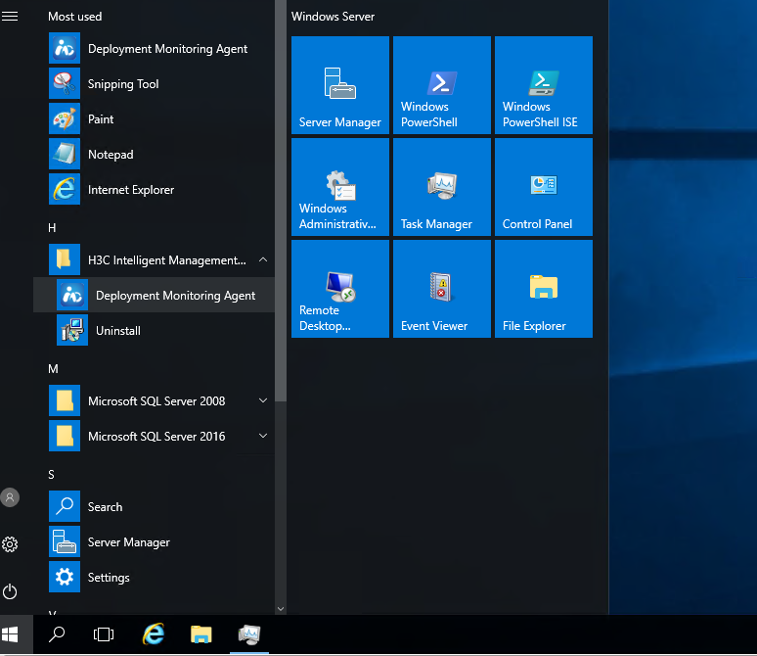This screenshot has width=757, height=656.
Task: Click the Server Manager tile
Action: click(340, 85)
